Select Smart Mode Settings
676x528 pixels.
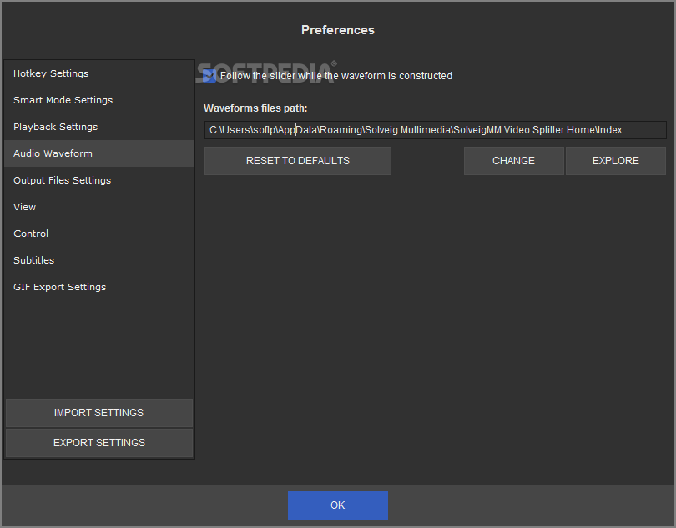(99, 100)
